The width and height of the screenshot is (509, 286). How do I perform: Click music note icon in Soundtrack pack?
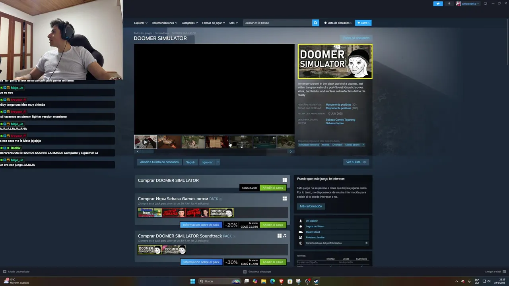[x=285, y=236]
